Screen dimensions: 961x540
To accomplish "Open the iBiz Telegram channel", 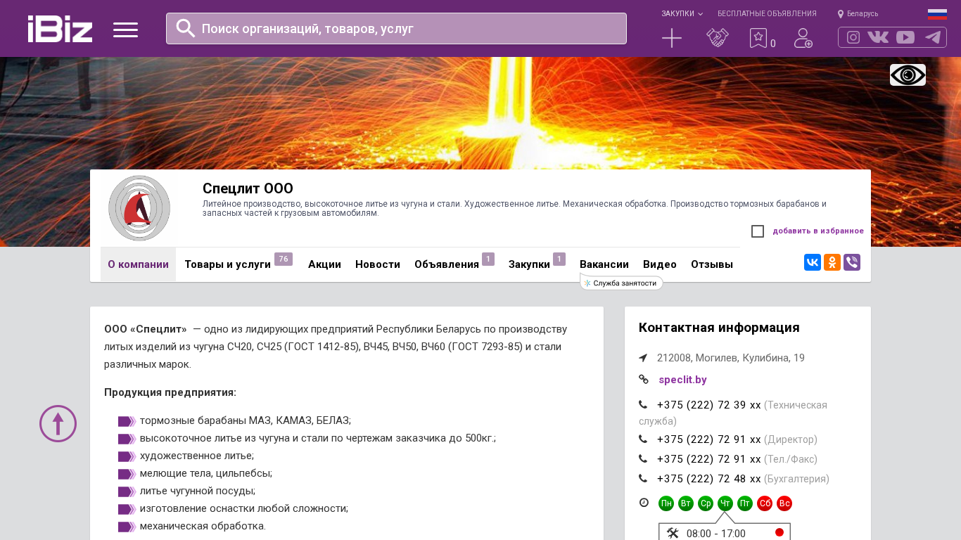I will (933, 37).
